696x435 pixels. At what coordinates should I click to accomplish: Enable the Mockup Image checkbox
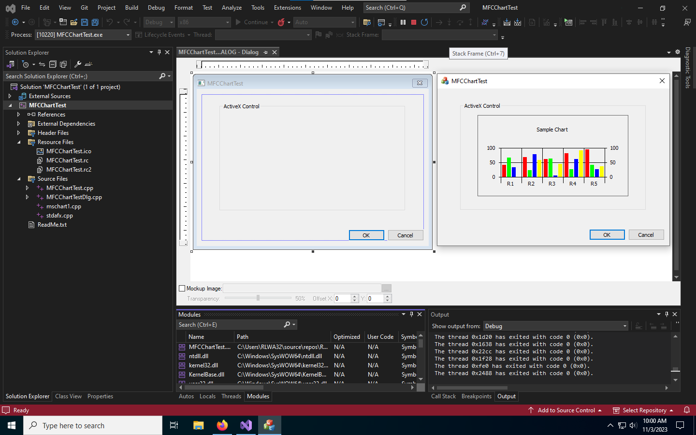click(x=182, y=289)
